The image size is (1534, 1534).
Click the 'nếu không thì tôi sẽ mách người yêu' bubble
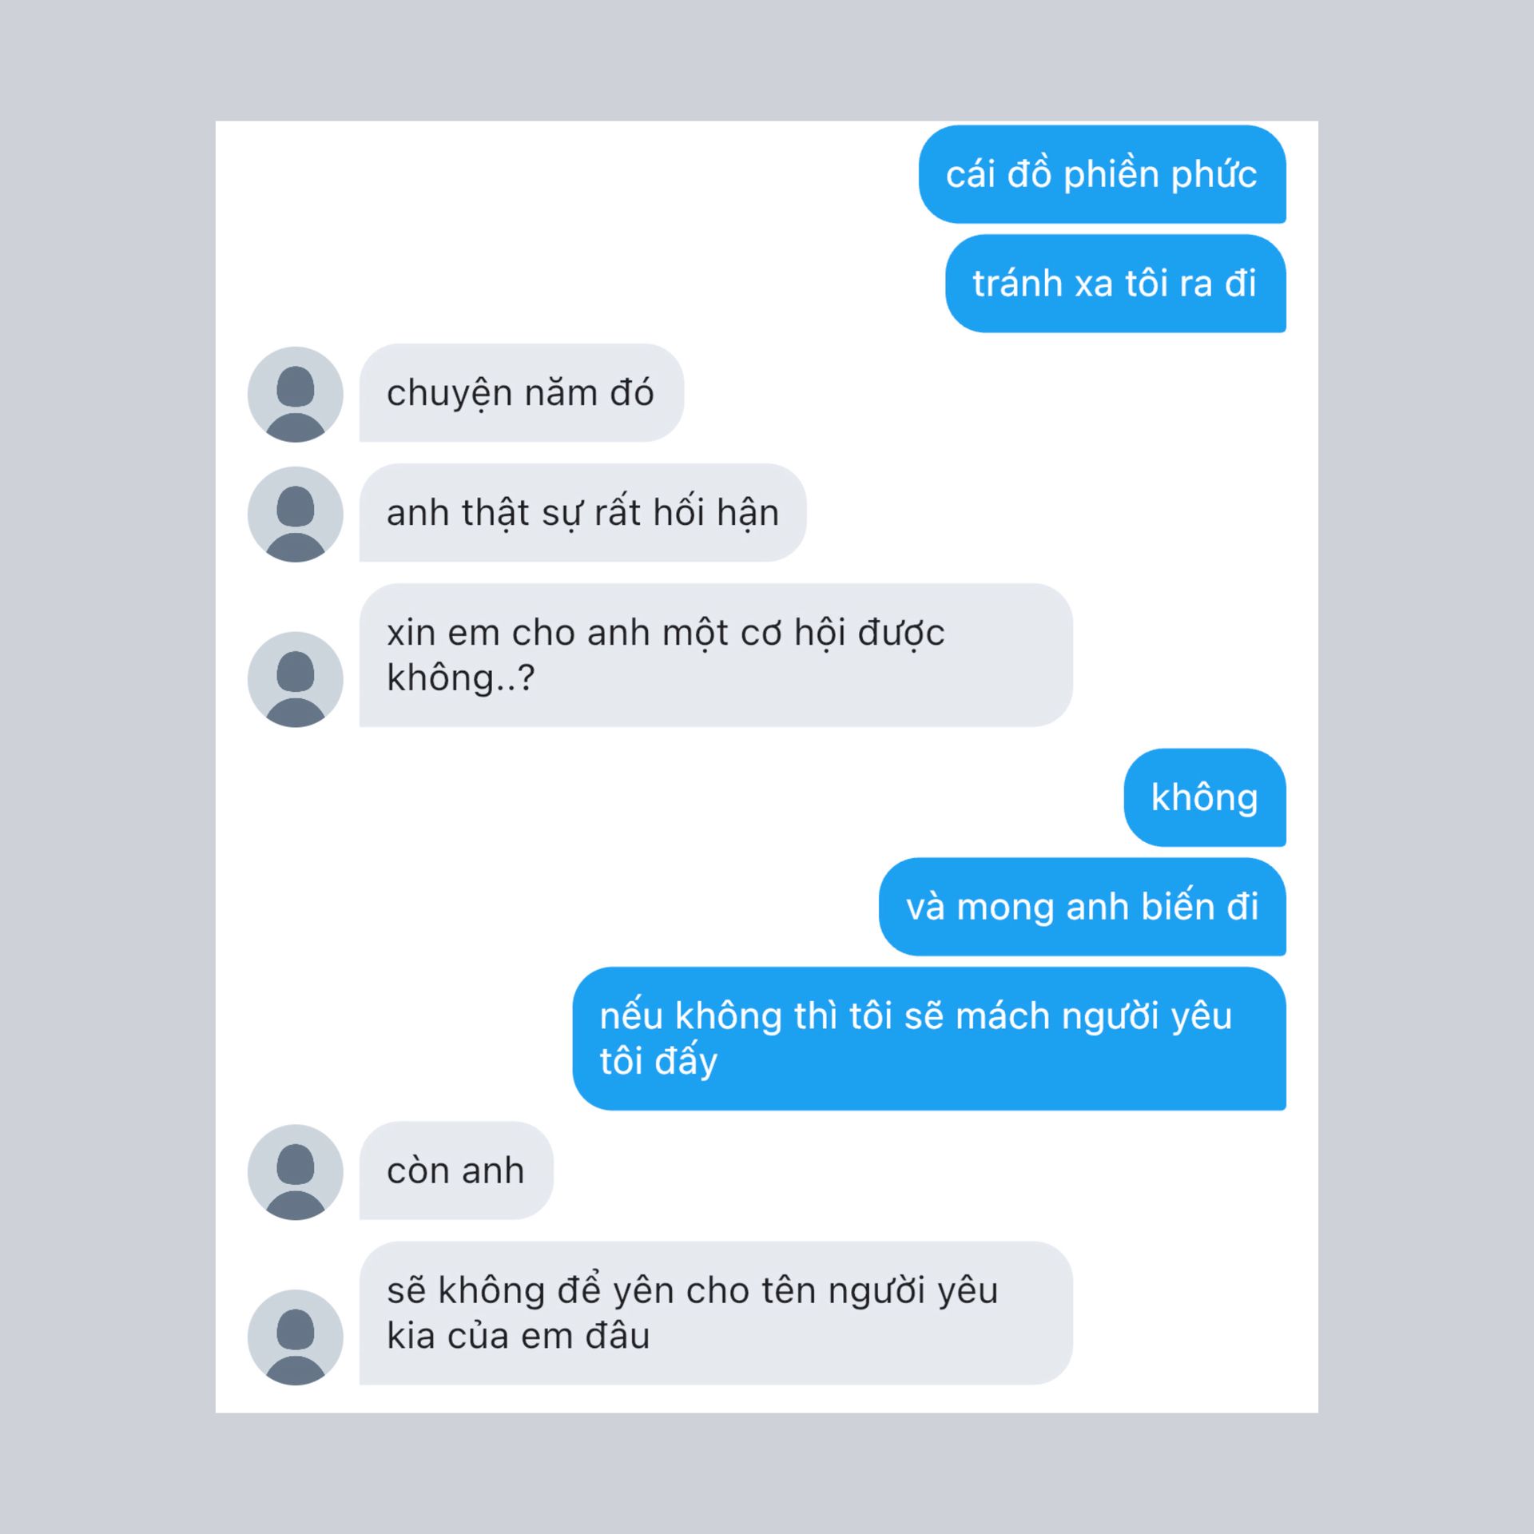coord(929,1039)
